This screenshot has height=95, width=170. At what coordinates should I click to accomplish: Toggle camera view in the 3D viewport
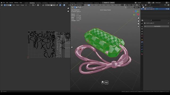point(138,24)
